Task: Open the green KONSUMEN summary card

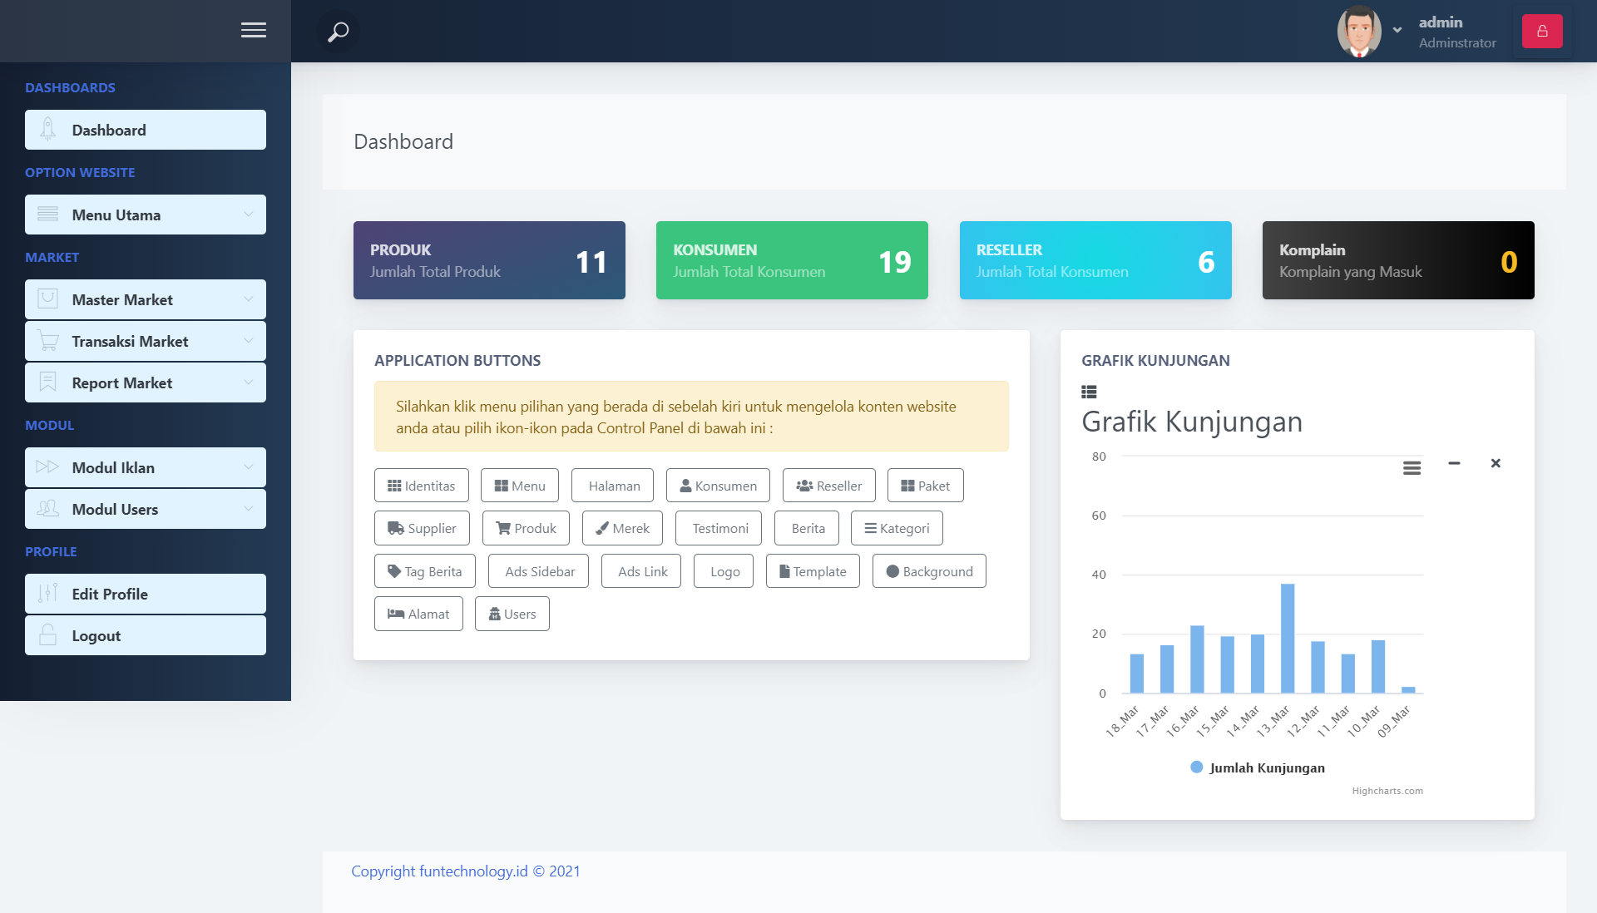Action: tap(791, 260)
